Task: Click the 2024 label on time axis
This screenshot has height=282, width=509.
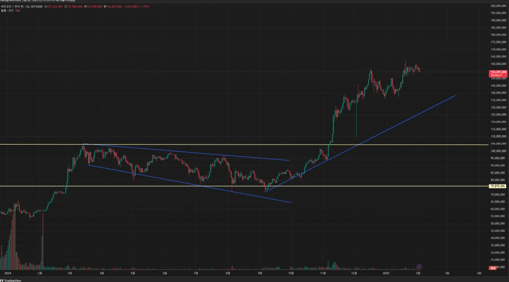Action: 8,273
